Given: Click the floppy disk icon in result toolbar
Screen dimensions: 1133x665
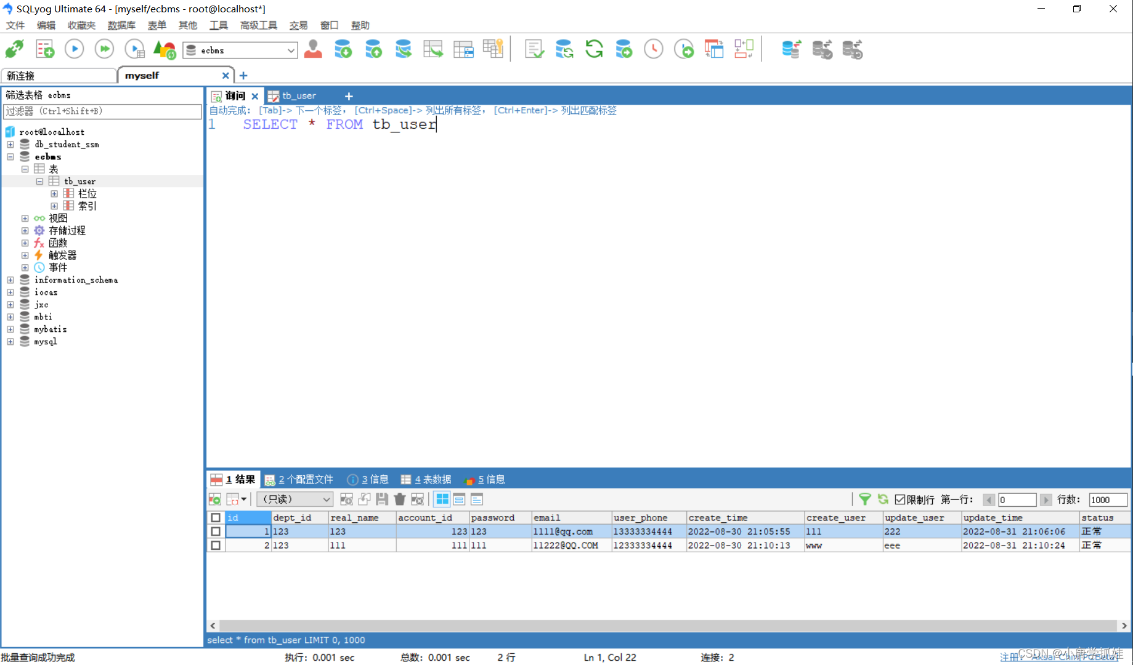Looking at the screenshot, I should (382, 499).
